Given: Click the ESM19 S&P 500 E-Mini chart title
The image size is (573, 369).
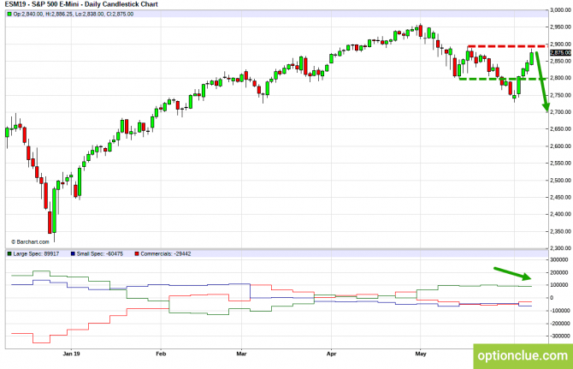Looking at the screenshot, I should [x=81, y=4].
